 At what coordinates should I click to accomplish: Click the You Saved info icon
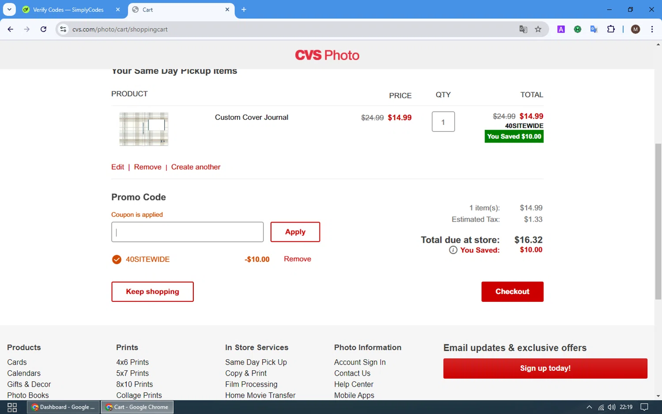tap(453, 250)
